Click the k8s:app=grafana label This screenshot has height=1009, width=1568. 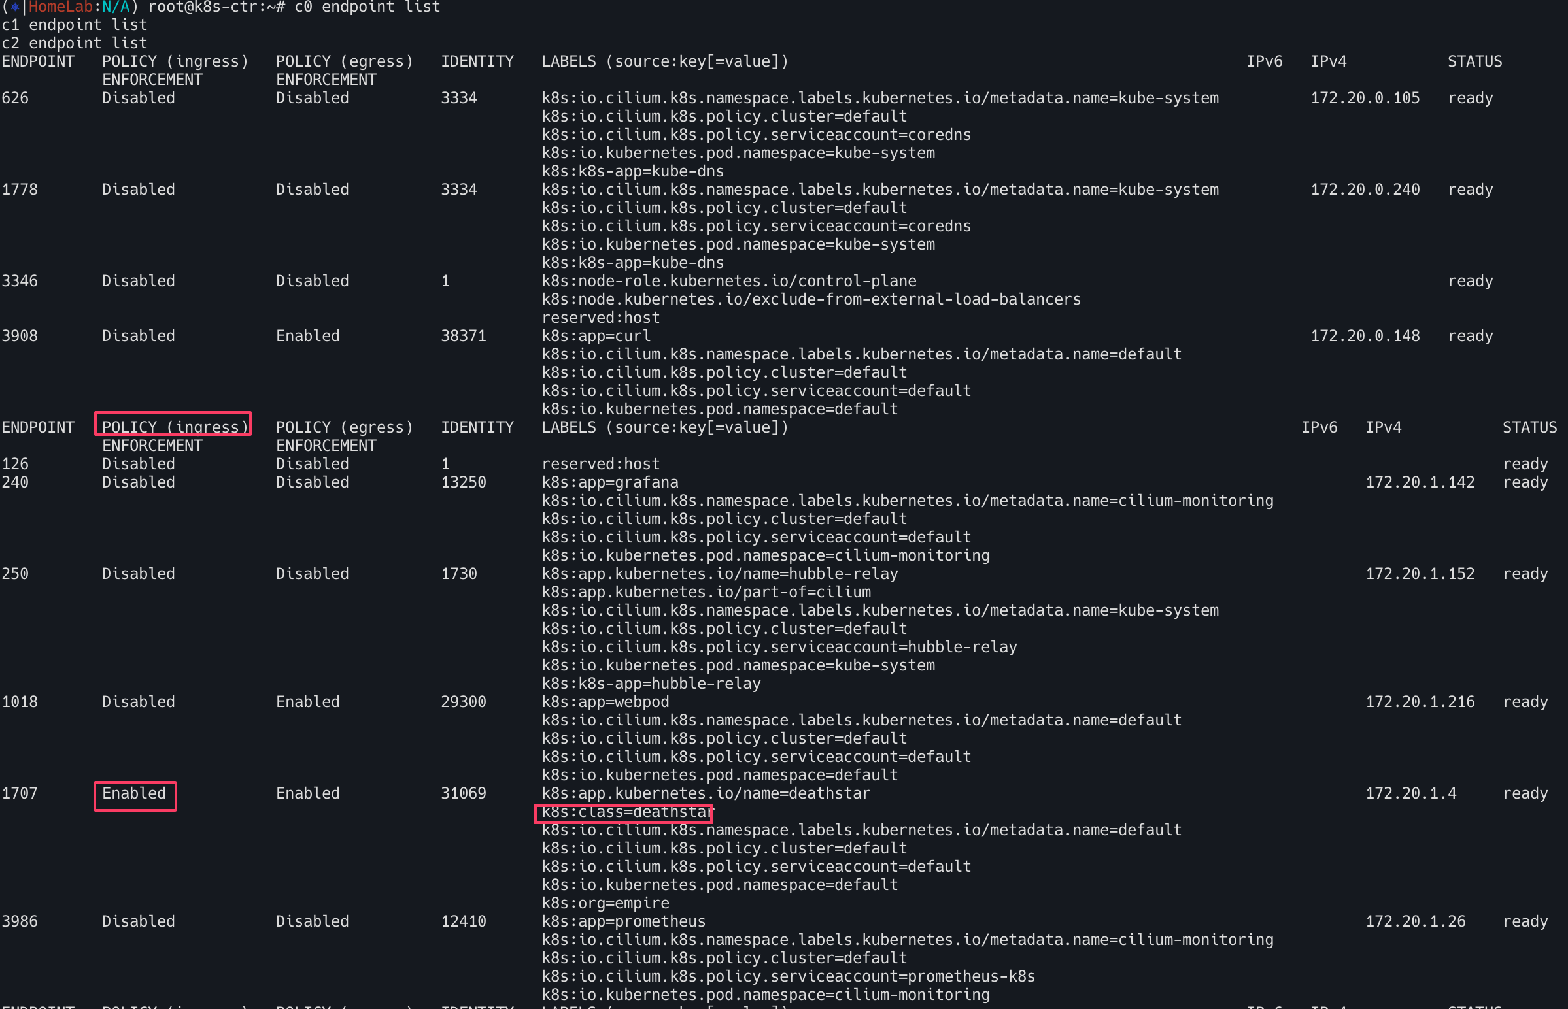609,483
